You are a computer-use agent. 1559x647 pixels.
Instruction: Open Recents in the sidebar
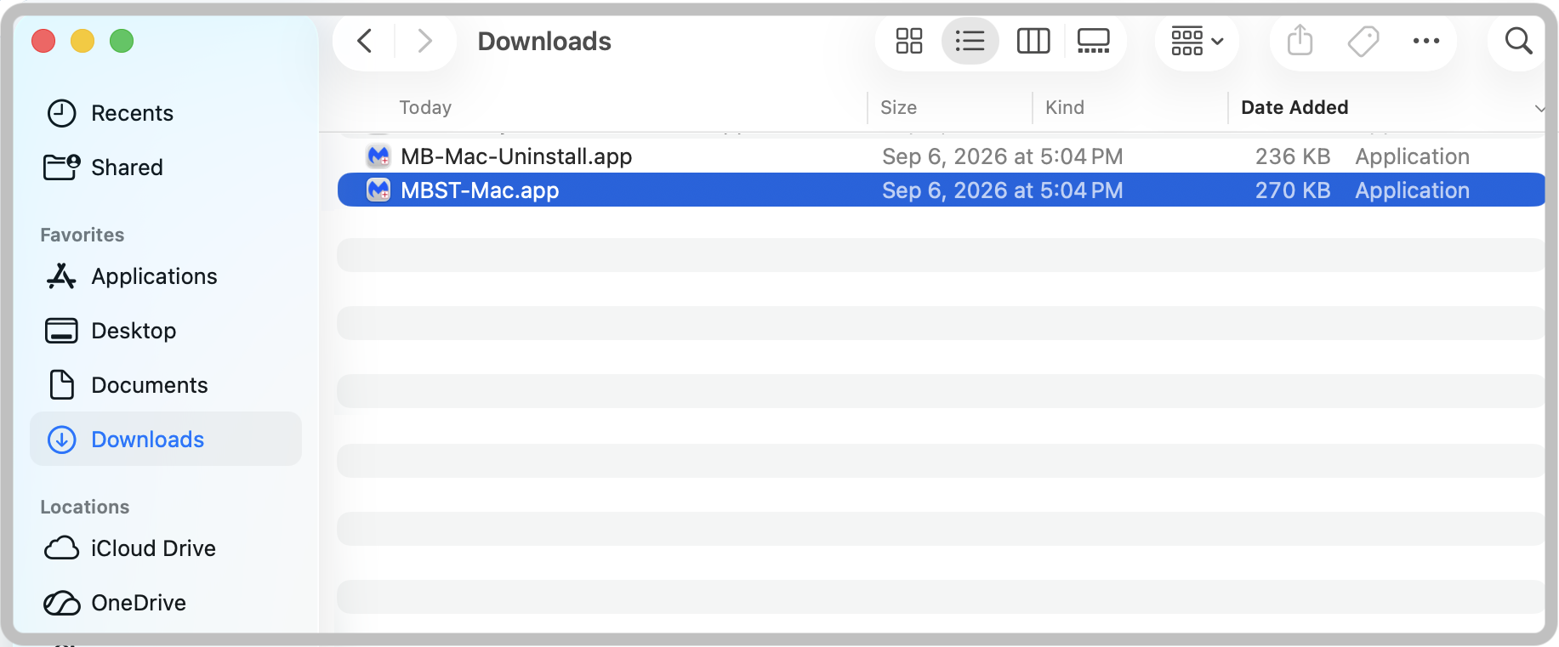click(x=166, y=113)
